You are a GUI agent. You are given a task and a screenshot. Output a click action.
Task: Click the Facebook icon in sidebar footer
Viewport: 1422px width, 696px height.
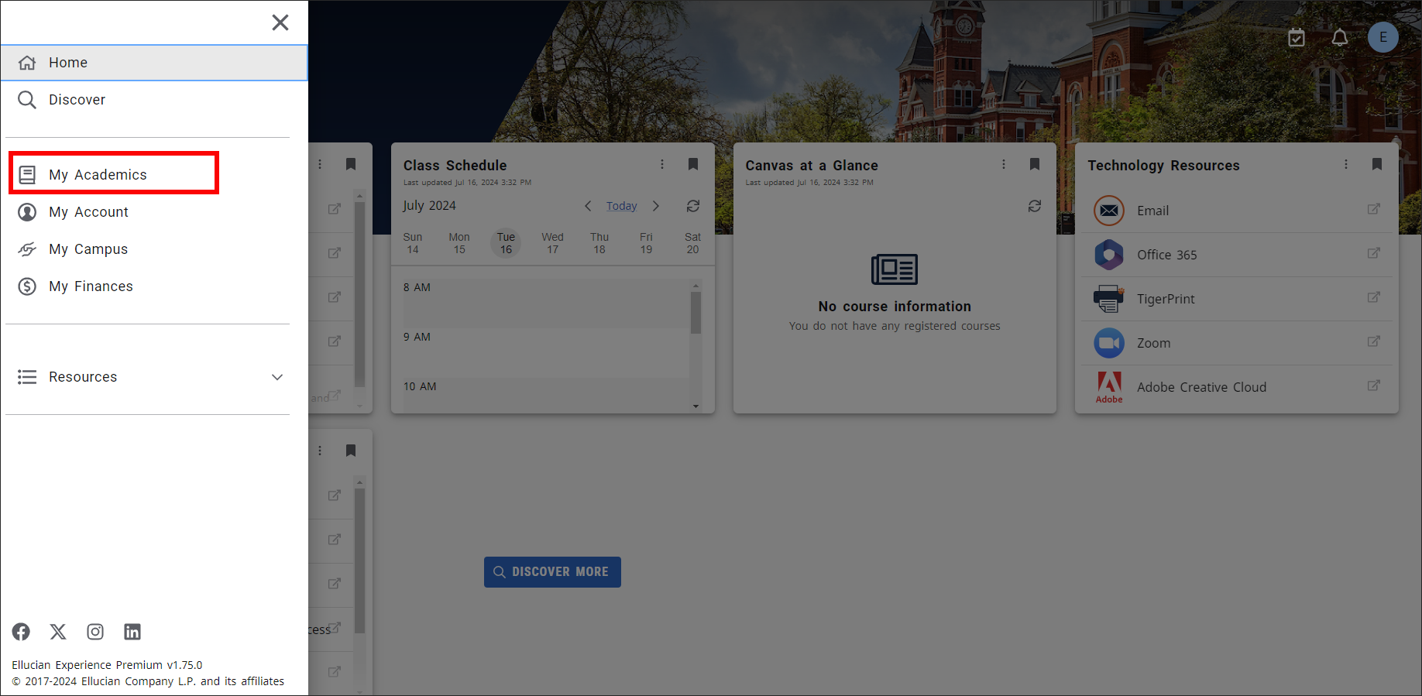(x=21, y=632)
